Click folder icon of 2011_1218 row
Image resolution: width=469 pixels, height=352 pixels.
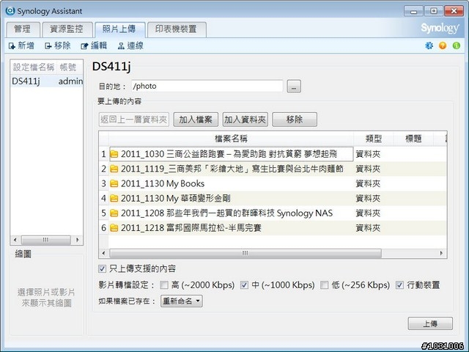tap(114, 228)
